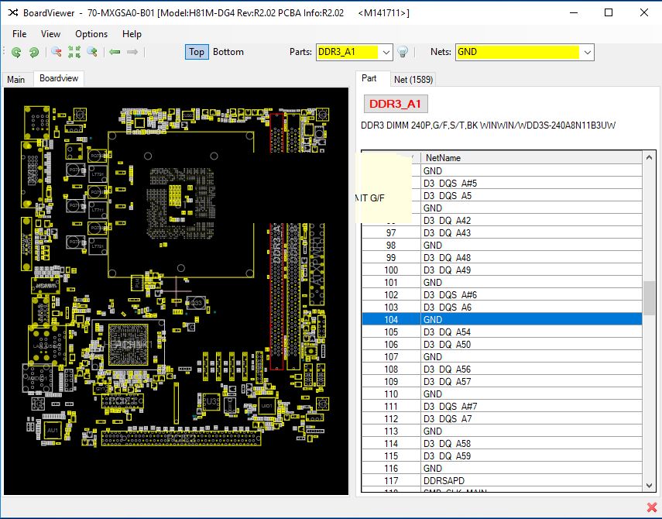Click the BoardViewer title bar icon
This screenshot has width=662, height=519.
tap(10, 12)
